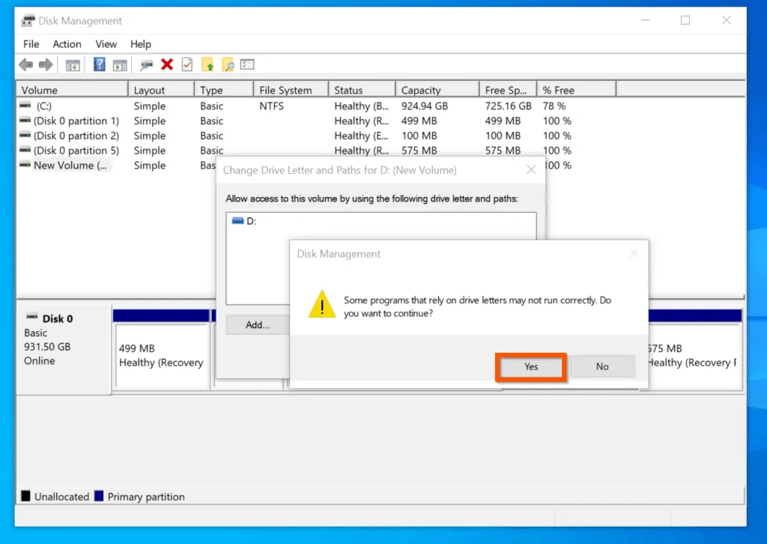Viewport: 767px width, 544px height.
Task: Click the red X delete toolbar icon
Action: coord(167,65)
